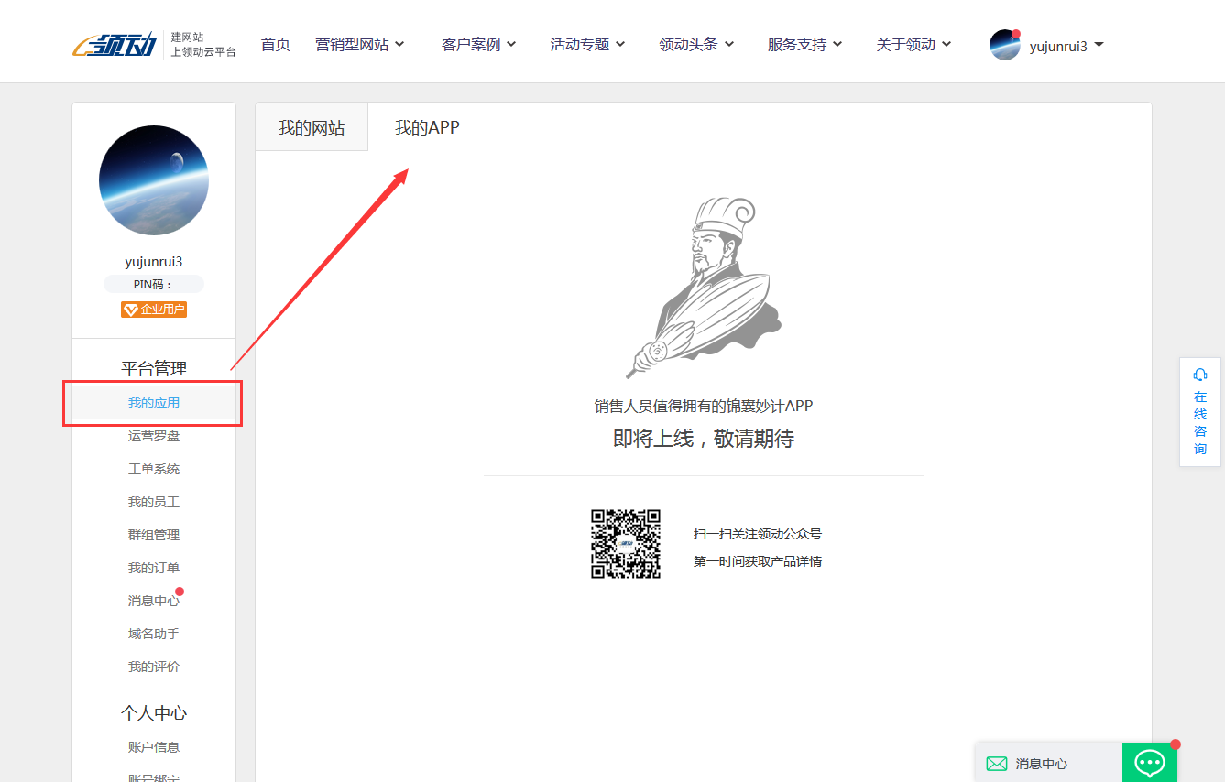Go to 账户信息 under 个人中心
This screenshot has width=1225, height=782.
(x=153, y=746)
